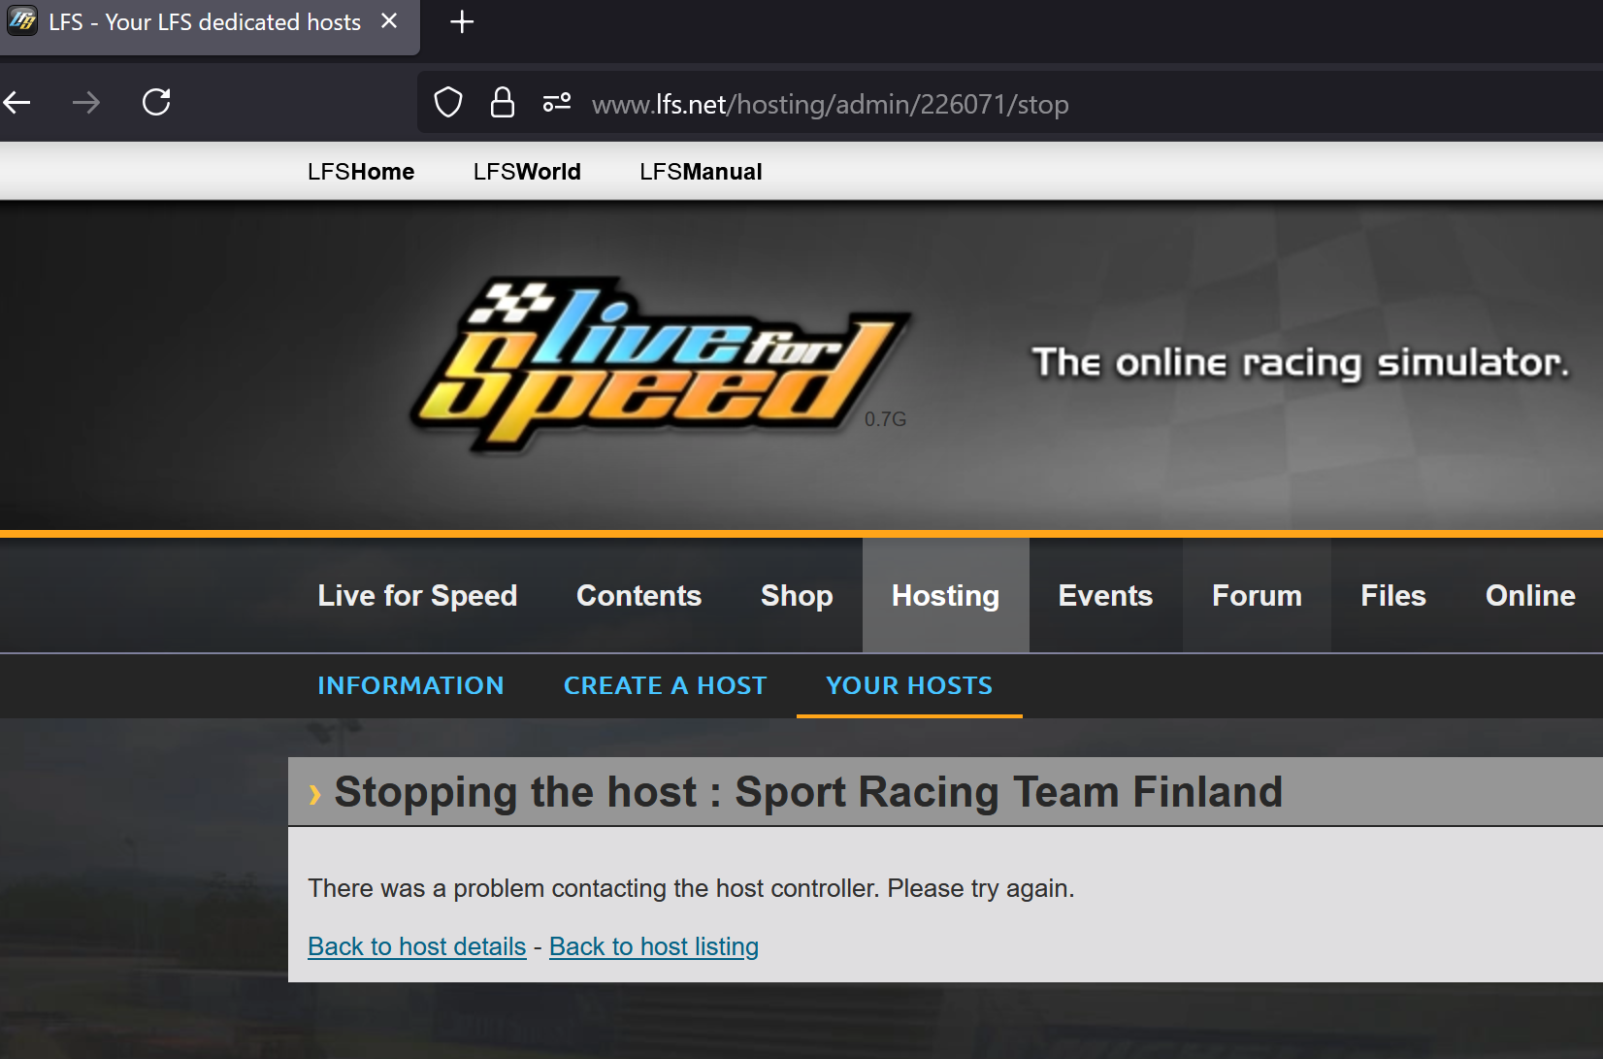Click the Live for Speed logo

pos(662,365)
